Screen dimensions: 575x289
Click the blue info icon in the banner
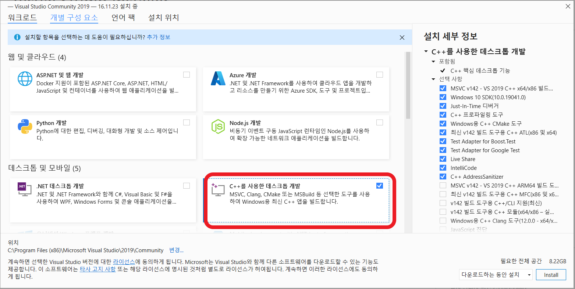coord(17,37)
